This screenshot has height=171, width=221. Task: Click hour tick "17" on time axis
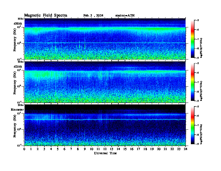tap(138, 149)
